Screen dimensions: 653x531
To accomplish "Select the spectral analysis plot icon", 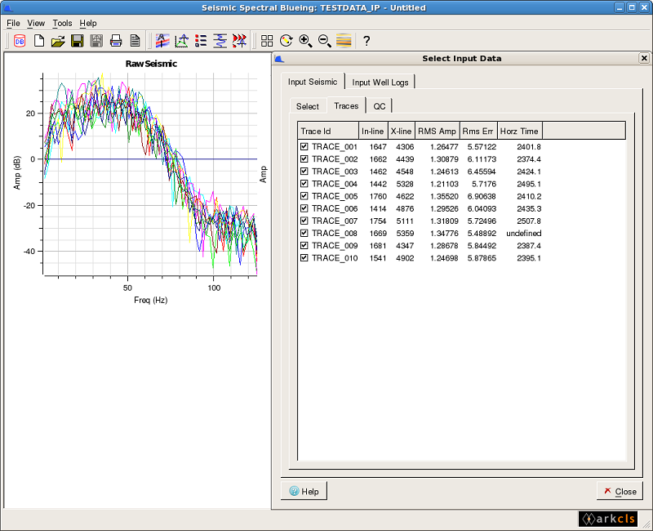I will click(162, 40).
